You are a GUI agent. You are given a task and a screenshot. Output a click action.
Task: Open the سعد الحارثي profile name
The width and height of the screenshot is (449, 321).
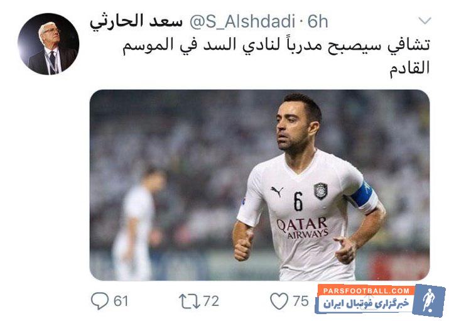(x=136, y=21)
